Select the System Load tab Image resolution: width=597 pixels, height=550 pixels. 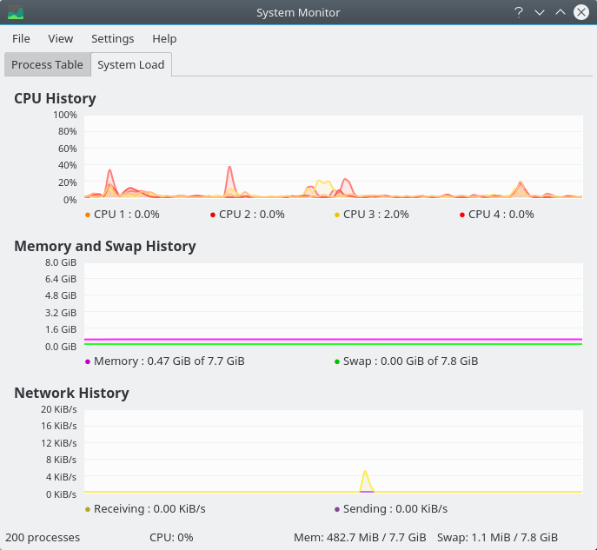[131, 64]
